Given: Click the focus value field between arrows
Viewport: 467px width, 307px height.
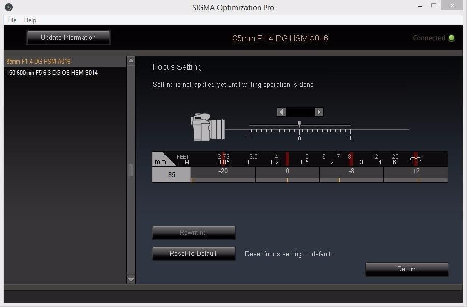Looking at the screenshot, I should coord(300,112).
